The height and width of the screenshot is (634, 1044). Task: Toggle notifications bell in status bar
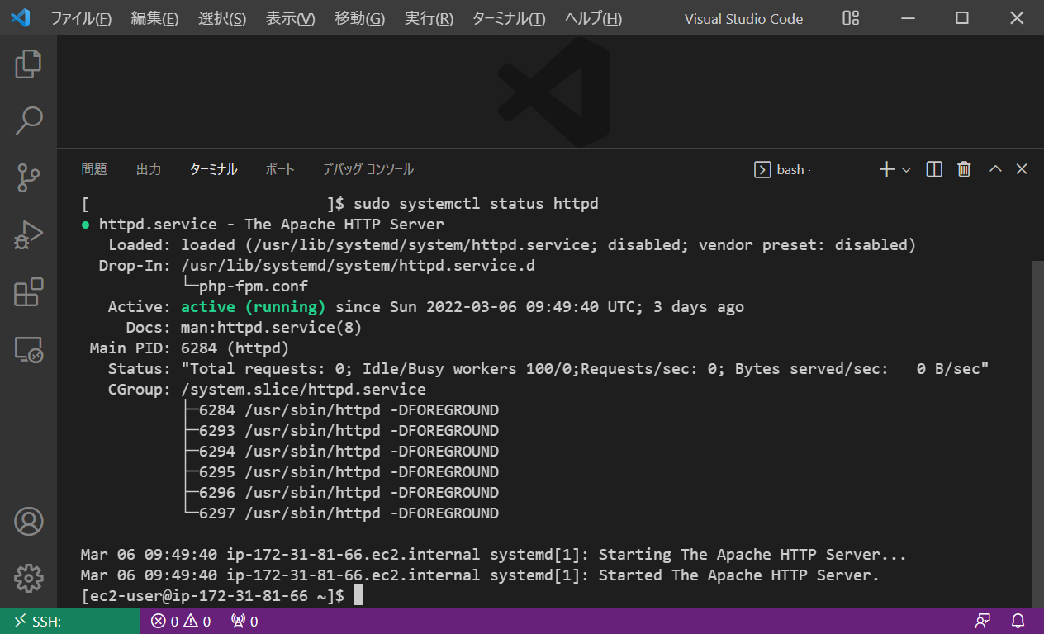[x=1018, y=621]
